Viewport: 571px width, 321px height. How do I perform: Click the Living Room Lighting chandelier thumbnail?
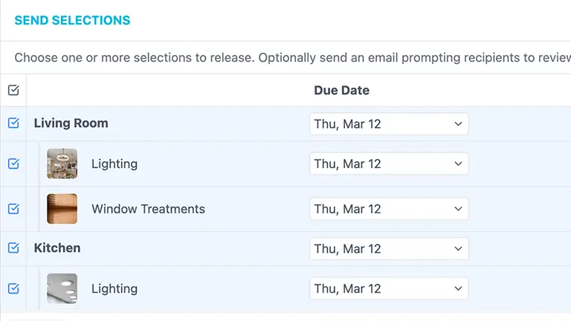[x=62, y=164]
